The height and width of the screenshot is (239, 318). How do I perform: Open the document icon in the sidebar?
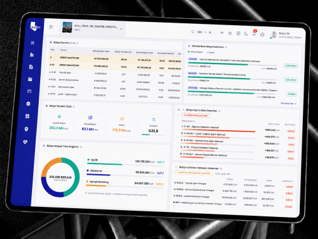click(31, 67)
